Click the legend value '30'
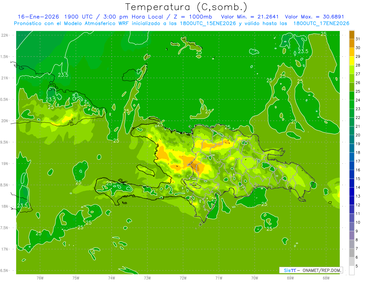 pyautogui.click(x=358, y=48)
